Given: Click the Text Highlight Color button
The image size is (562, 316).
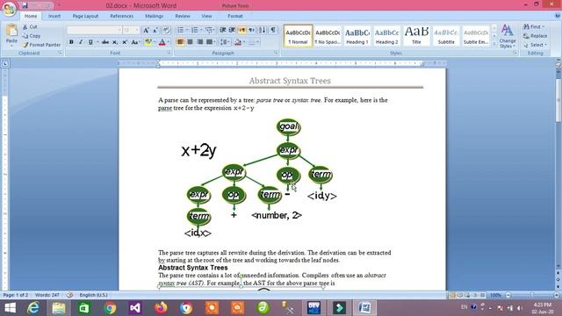Looking at the screenshot, I should 149,42.
